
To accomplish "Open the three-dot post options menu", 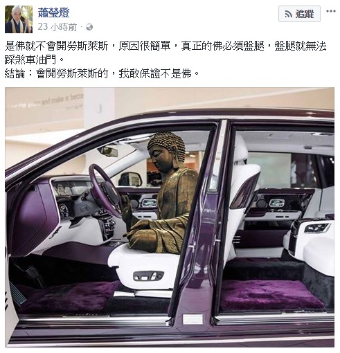I will click(x=331, y=11).
